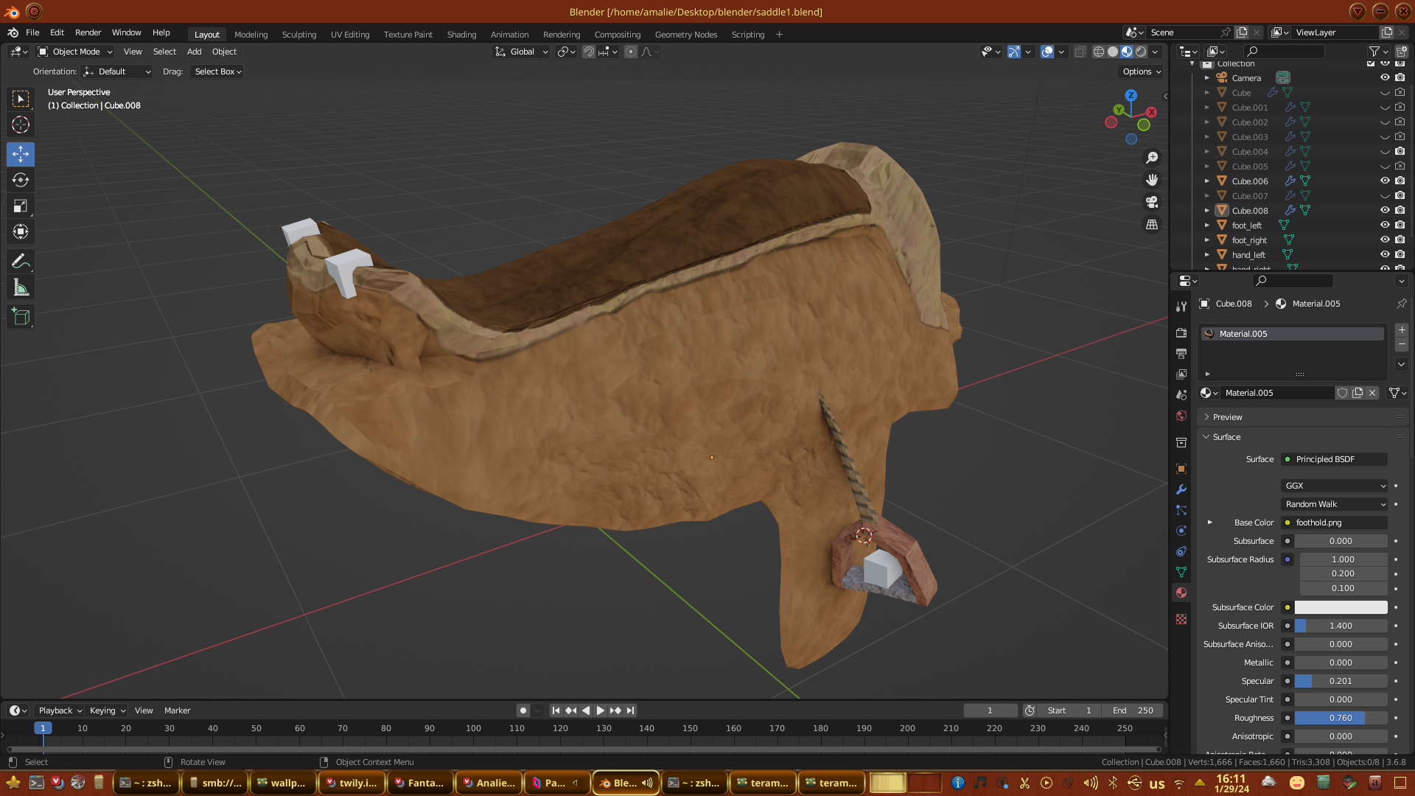Select the Scale tool
The width and height of the screenshot is (1415, 796).
(21, 206)
